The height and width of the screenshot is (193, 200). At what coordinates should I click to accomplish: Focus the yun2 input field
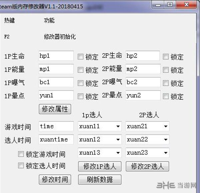click(x=143, y=96)
